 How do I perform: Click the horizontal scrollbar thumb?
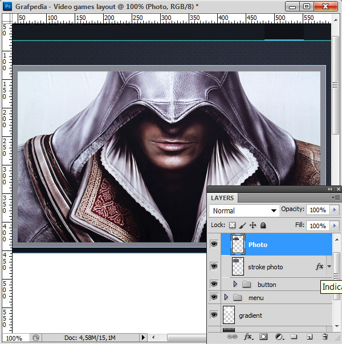pos(186,337)
